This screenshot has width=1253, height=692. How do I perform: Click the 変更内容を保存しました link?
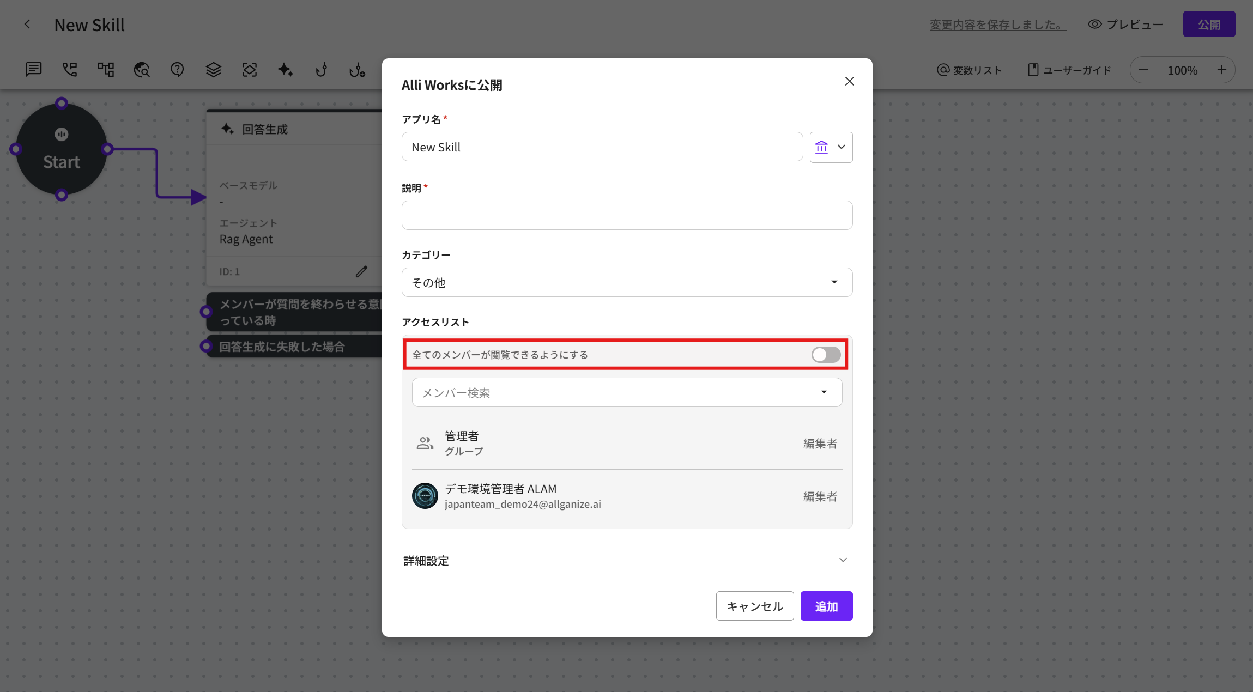(x=997, y=25)
